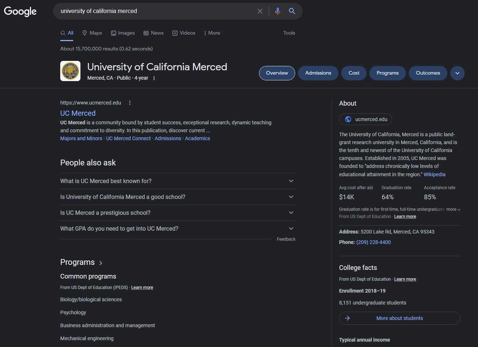Expand 'Is UC Merced a prestigious school?'

tap(177, 213)
